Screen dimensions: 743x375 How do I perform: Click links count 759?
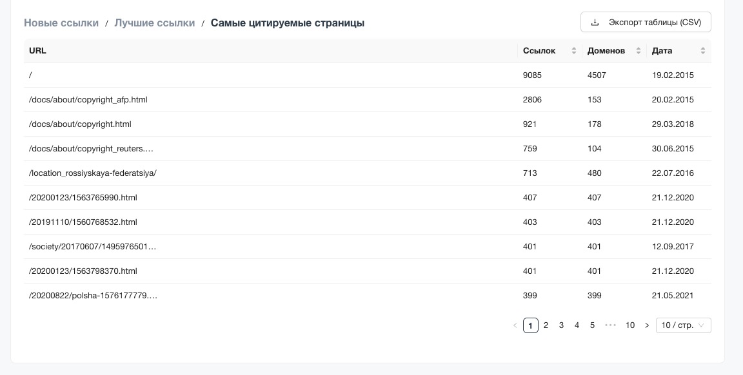530,149
